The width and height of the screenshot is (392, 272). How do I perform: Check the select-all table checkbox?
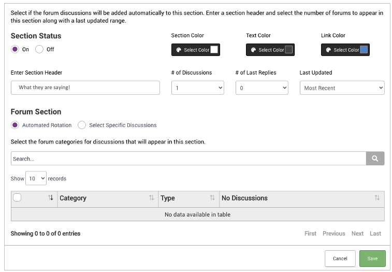(17, 197)
